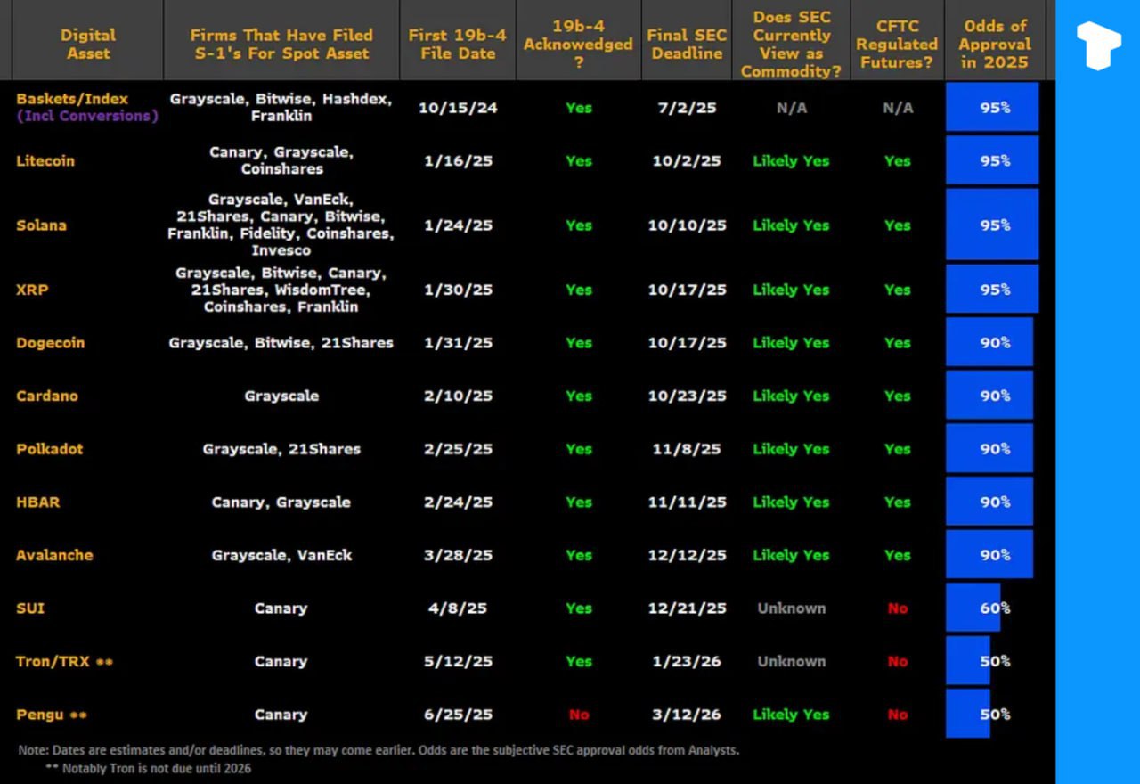This screenshot has height=784, width=1140.
Task: Click "Likely Yes" in the Pengu row
Action: pos(791,715)
